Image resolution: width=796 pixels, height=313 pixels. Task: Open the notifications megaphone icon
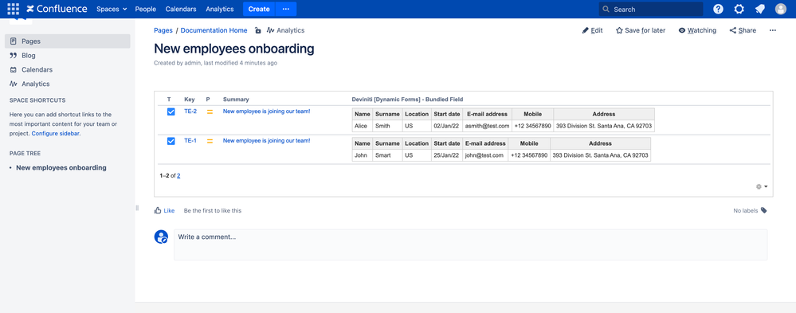pos(760,9)
